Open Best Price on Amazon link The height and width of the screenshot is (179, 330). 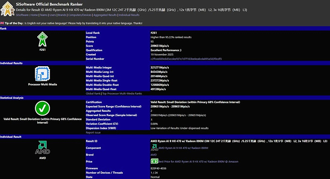(198, 162)
